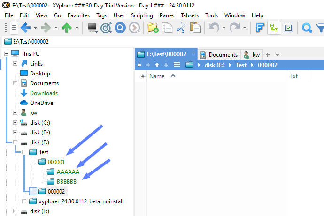Image resolution: width=324 pixels, height=216 pixels.
Task: Click disk (E:) in breadcrumb bar
Action: [x=214, y=65]
